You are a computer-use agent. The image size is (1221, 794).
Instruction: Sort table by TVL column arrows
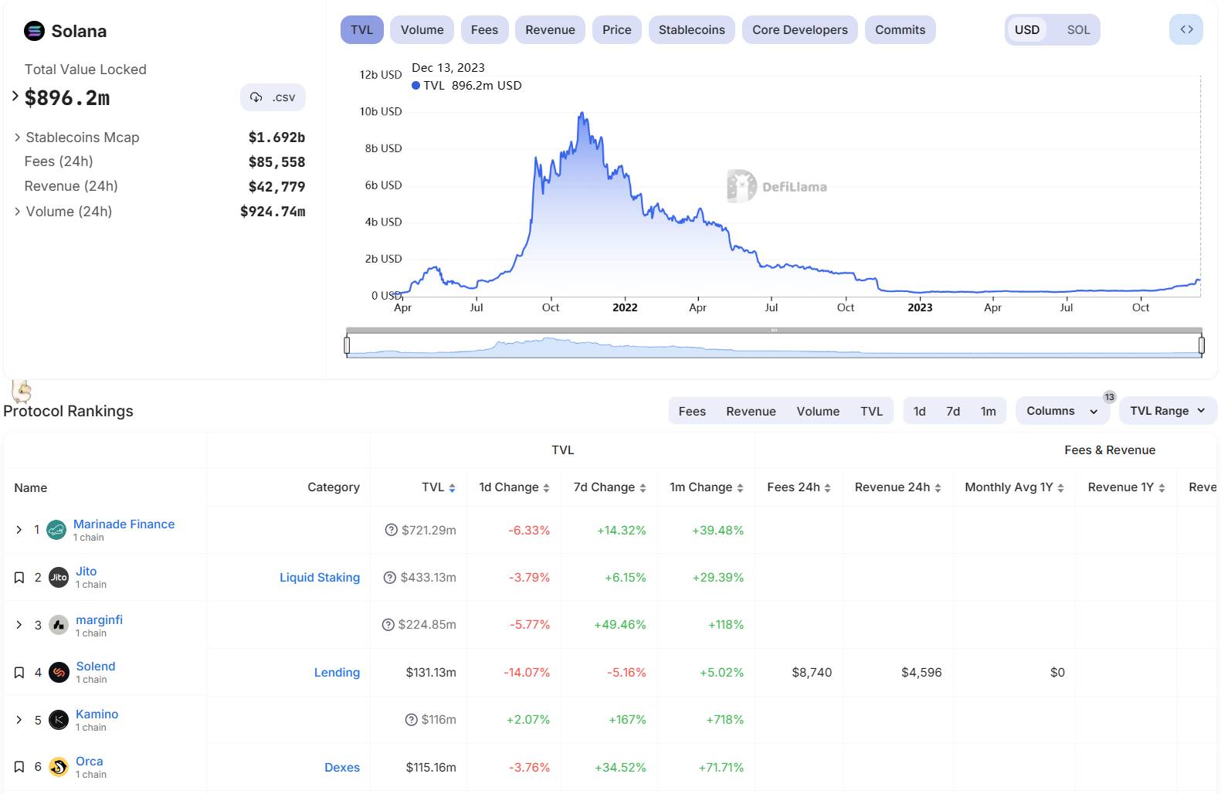tap(452, 487)
